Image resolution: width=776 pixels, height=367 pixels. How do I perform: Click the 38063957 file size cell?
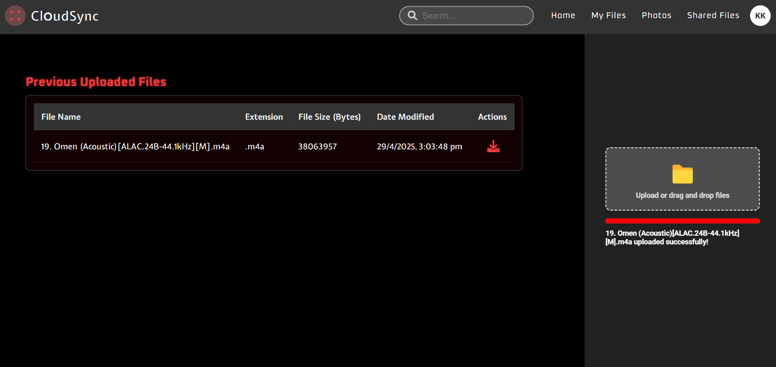(317, 146)
